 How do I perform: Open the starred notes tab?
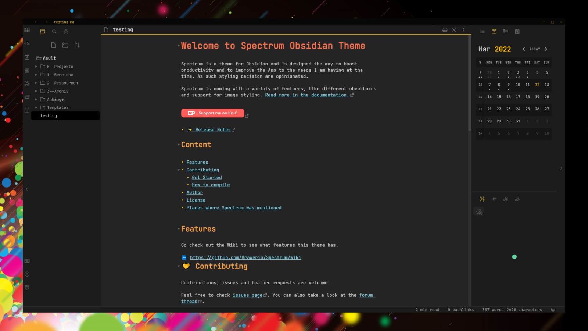click(66, 32)
